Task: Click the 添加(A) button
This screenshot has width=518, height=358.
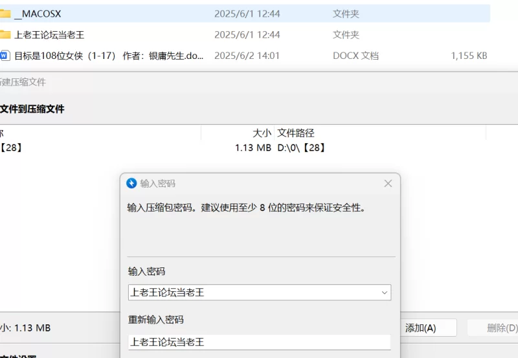Action: pos(428,328)
